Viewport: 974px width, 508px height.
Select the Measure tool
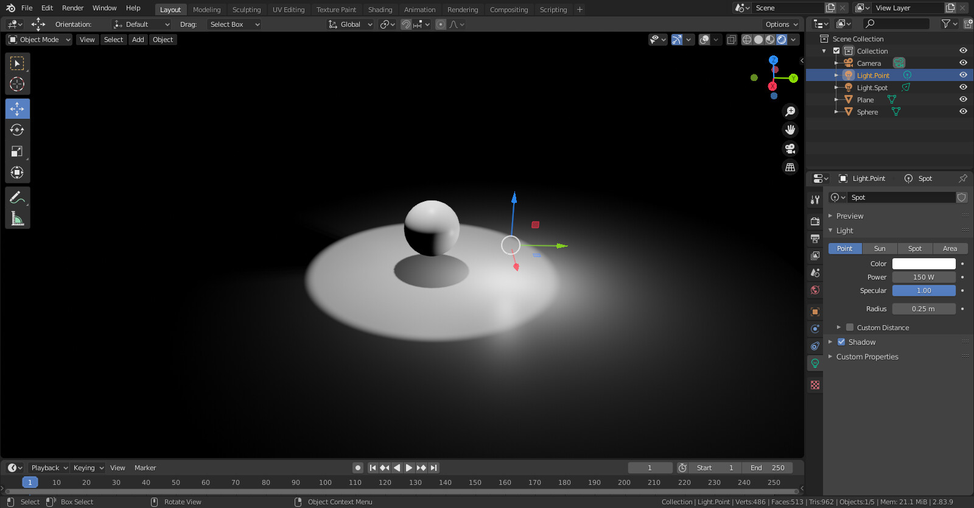(x=17, y=219)
